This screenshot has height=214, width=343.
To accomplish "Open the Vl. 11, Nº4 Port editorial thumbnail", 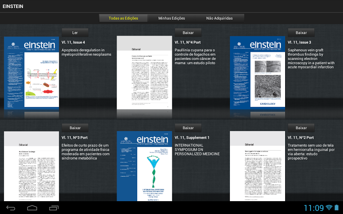I will click(x=144, y=73).
